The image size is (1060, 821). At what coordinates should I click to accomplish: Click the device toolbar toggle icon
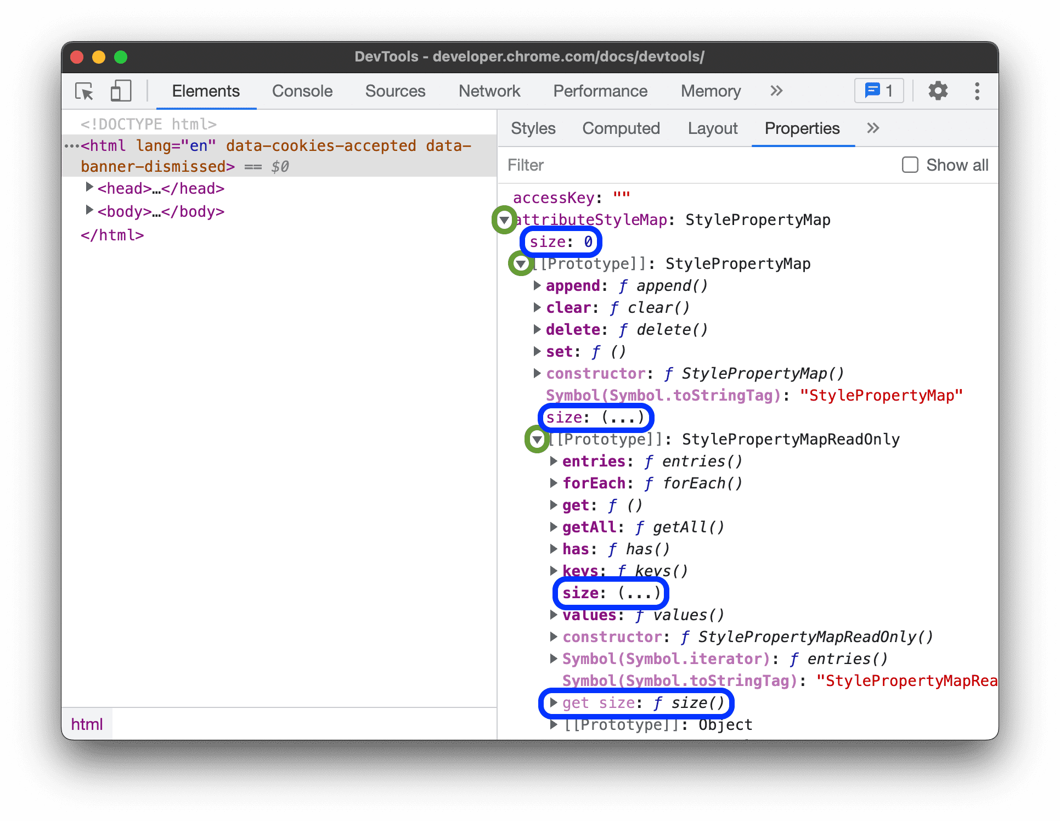[121, 92]
